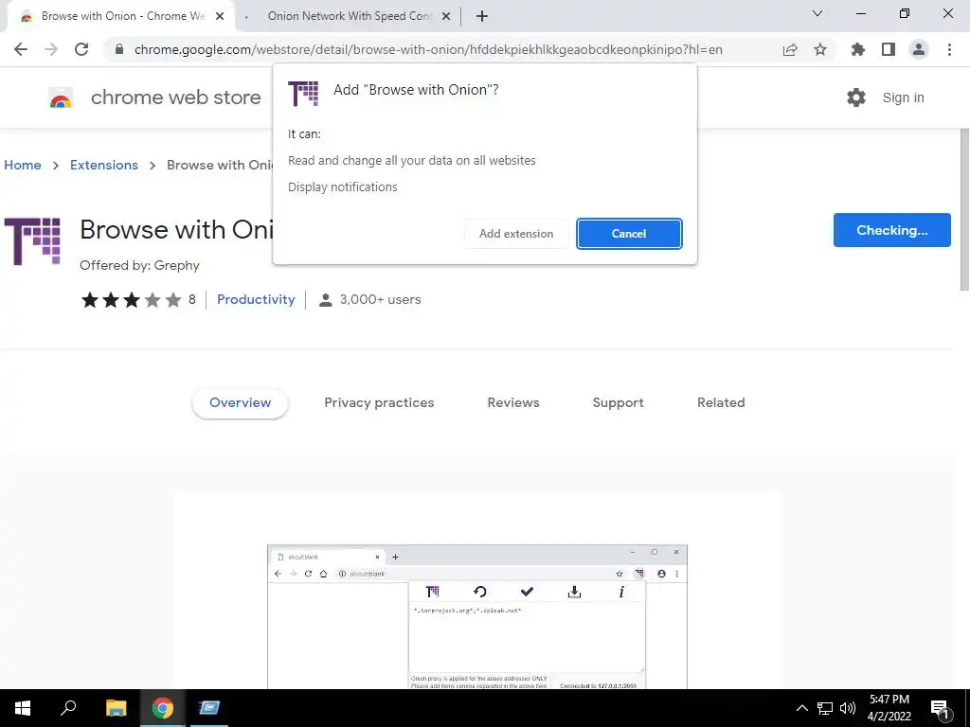Open the Chrome profile avatar
The image size is (970, 727).
coord(918,49)
